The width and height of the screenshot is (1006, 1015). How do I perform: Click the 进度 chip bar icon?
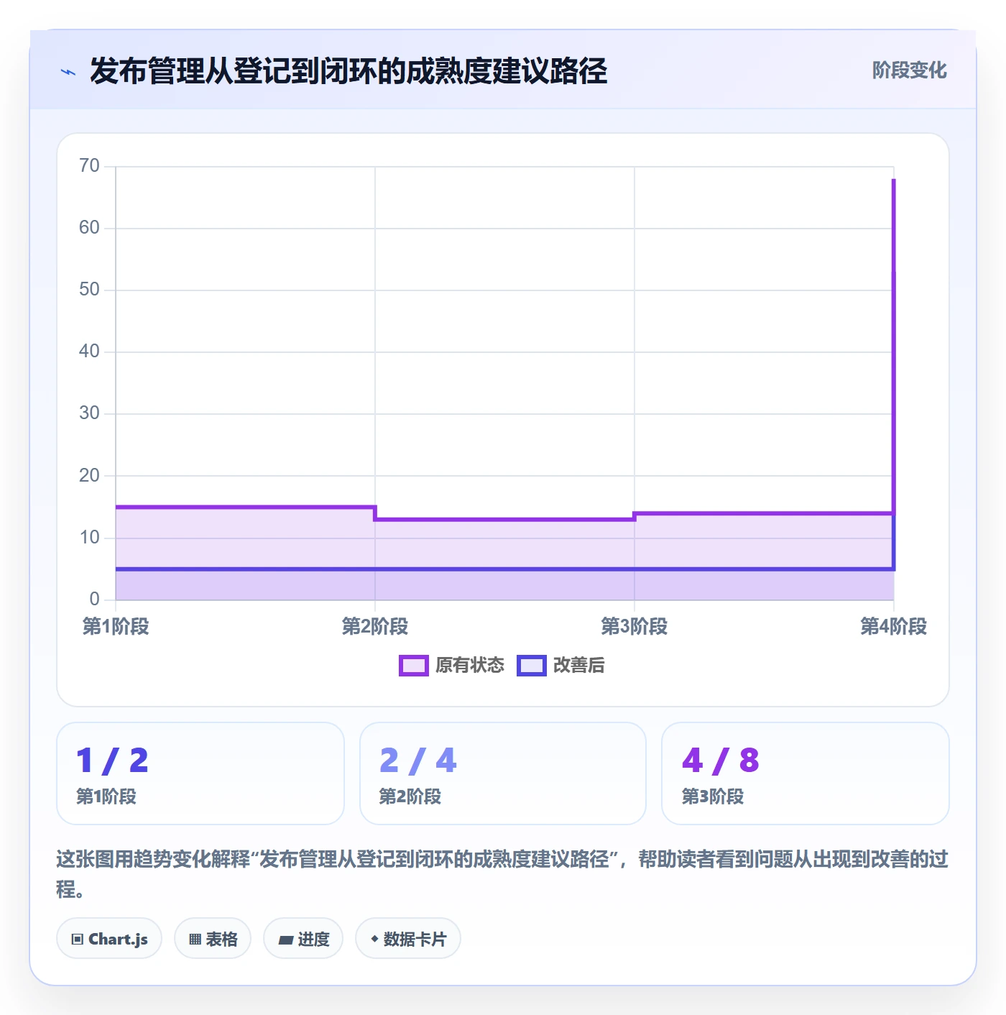tap(285, 940)
